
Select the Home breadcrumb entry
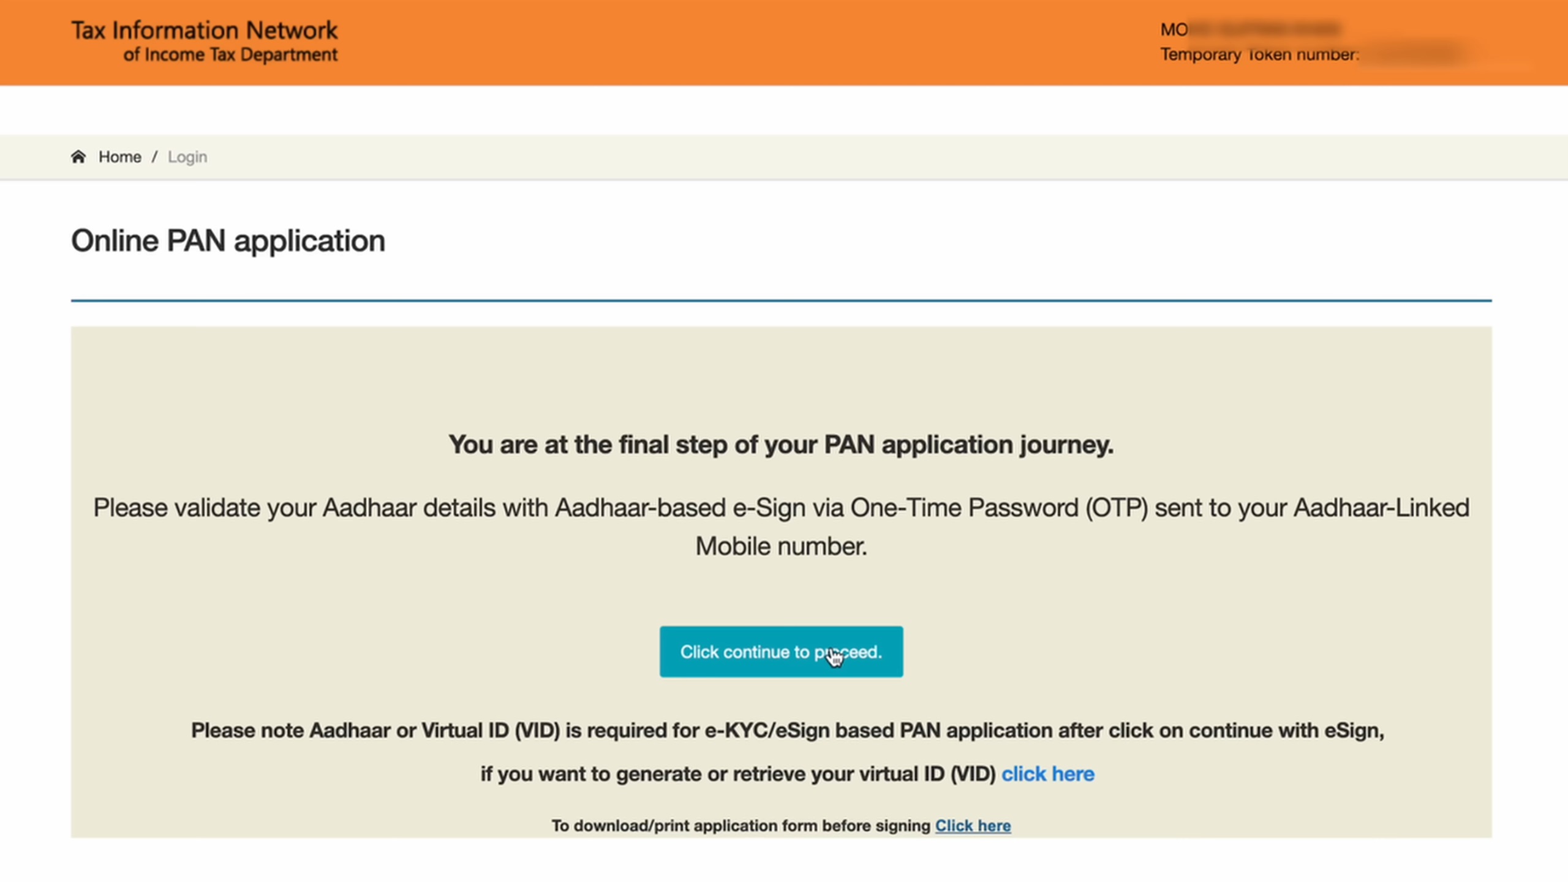pos(120,157)
